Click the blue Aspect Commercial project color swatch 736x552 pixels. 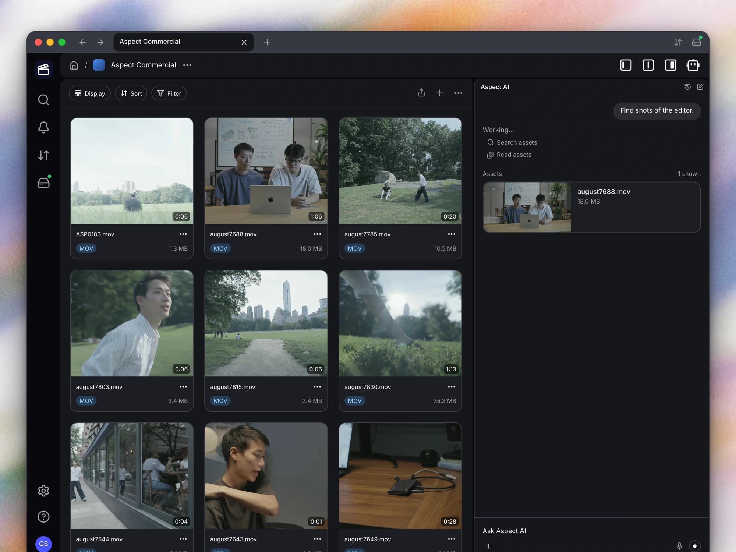pyautogui.click(x=99, y=65)
